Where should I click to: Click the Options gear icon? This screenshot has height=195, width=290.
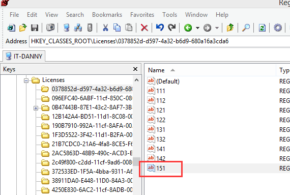click(278, 28)
